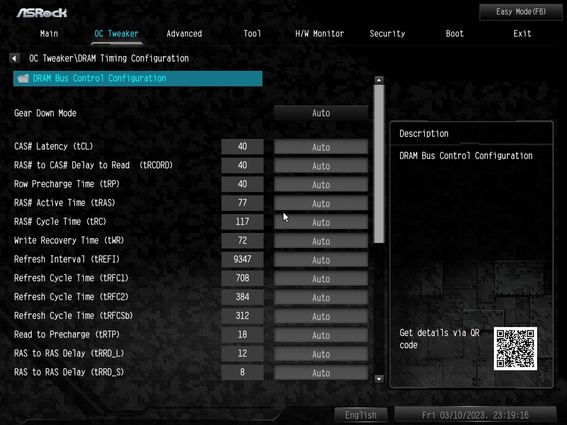This screenshot has height=425, width=567.
Task: Select the Refresh Interval (tREFI) label
Action: pos(67,259)
